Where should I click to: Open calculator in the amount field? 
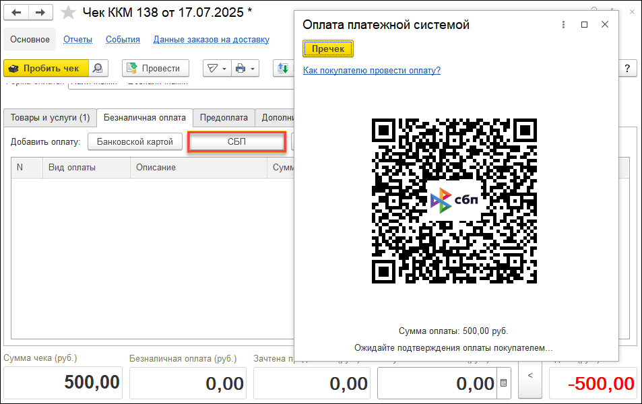tap(504, 383)
